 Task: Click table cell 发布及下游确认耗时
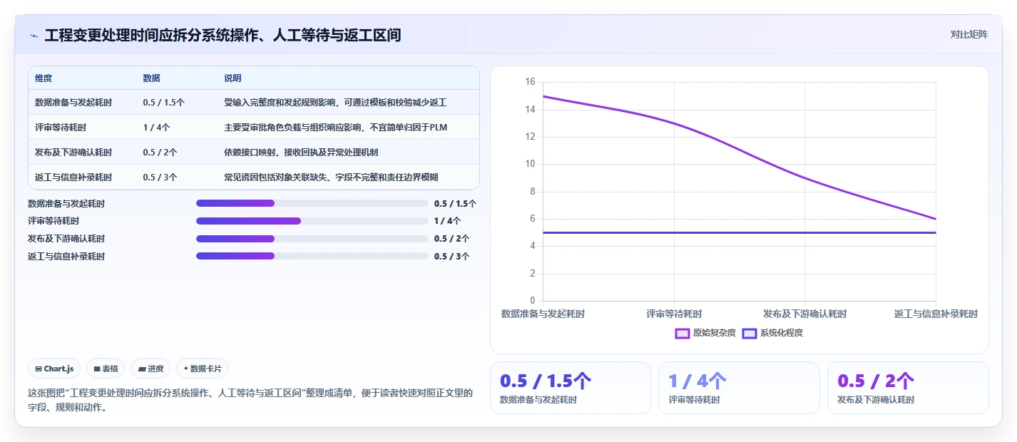pyautogui.click(x=73, y=152)
